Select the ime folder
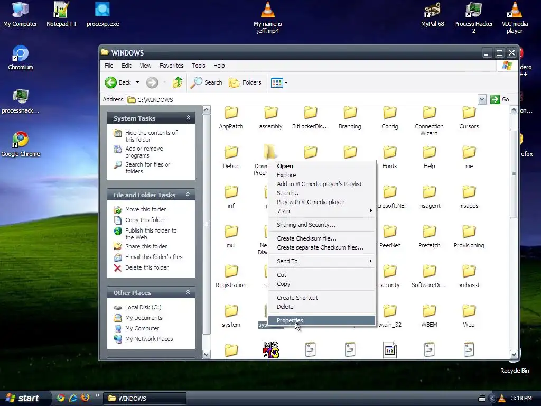 click(469, 157)
